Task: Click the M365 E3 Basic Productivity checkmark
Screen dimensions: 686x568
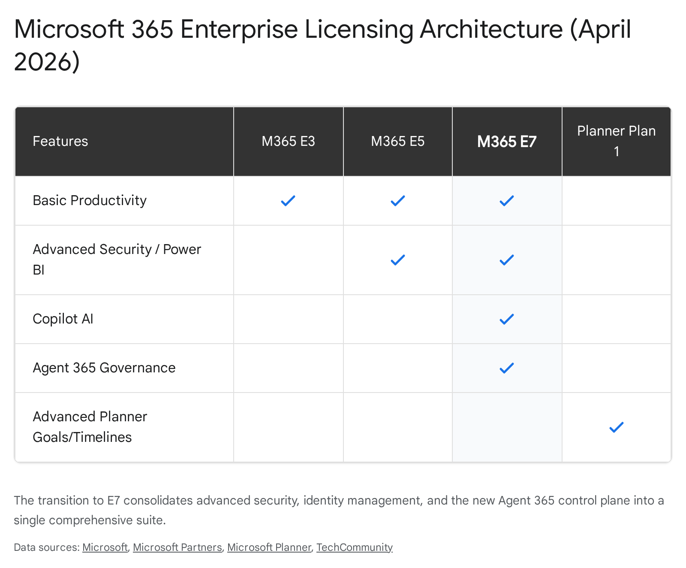Action: click(x=288, y=201)
